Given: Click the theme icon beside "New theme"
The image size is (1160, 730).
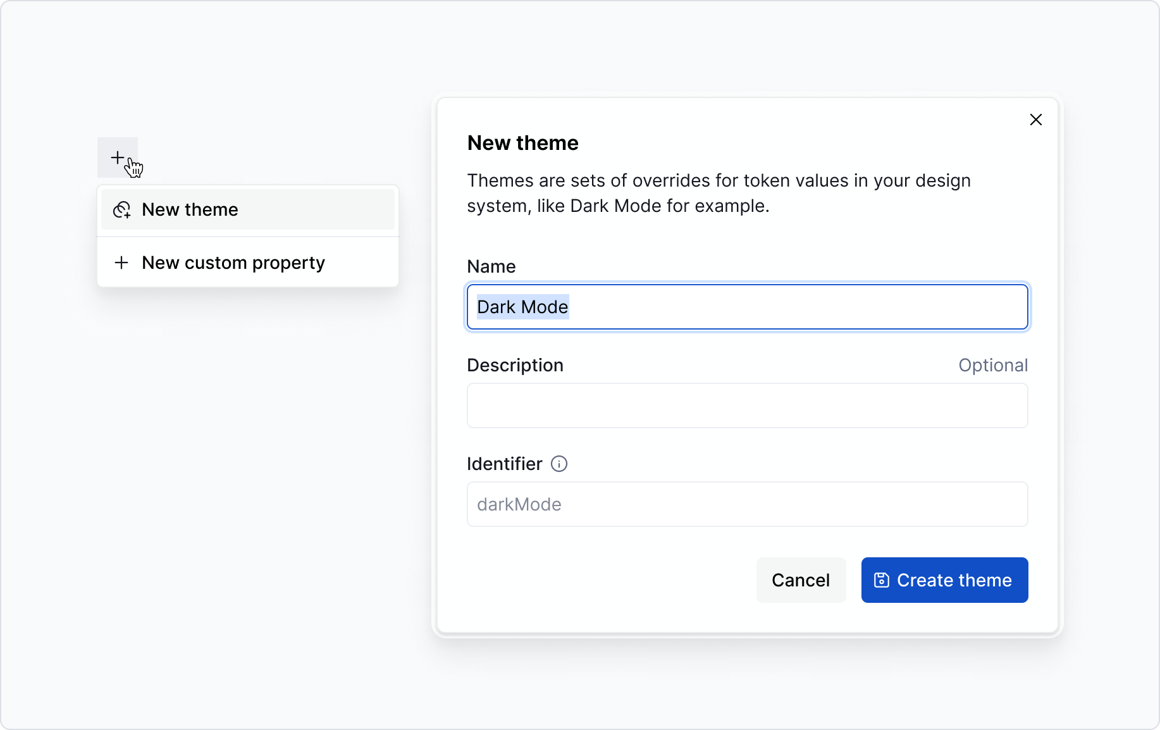Looking at the screenshot, I should pos(121,209).
